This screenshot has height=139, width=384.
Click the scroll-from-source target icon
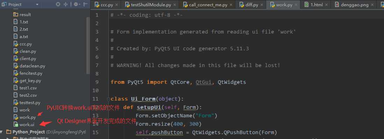pyautogui.click(x=58, y=5)
